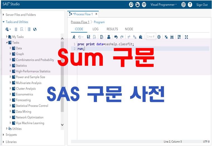
Task: Refresh the Tasks and Utilities panel
Action: tap(35, 29)
